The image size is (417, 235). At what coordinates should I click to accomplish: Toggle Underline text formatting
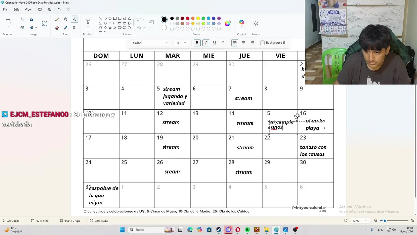coord(214,43)
